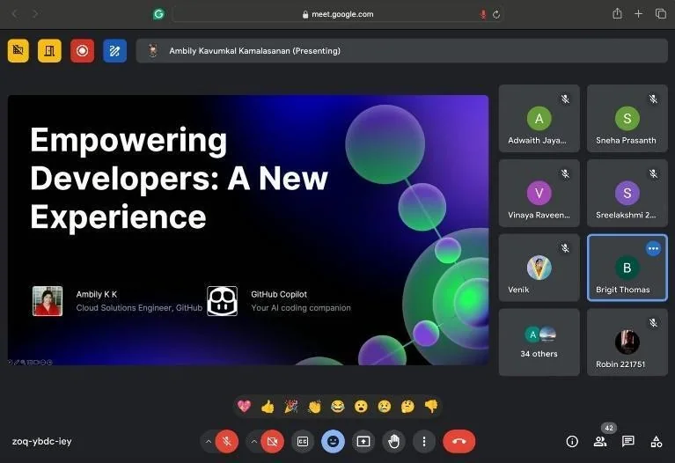
Task: Open a new browser tab with plus
Action: coord(638,14)
